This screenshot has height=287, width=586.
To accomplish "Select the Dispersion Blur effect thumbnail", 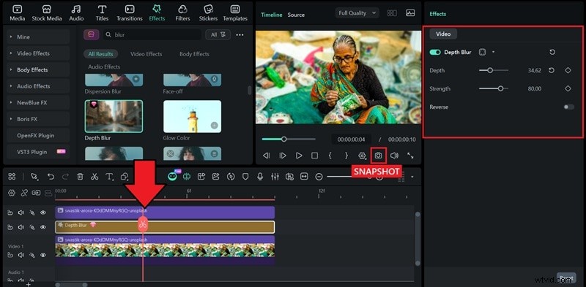I will click(x=114, y=80).
